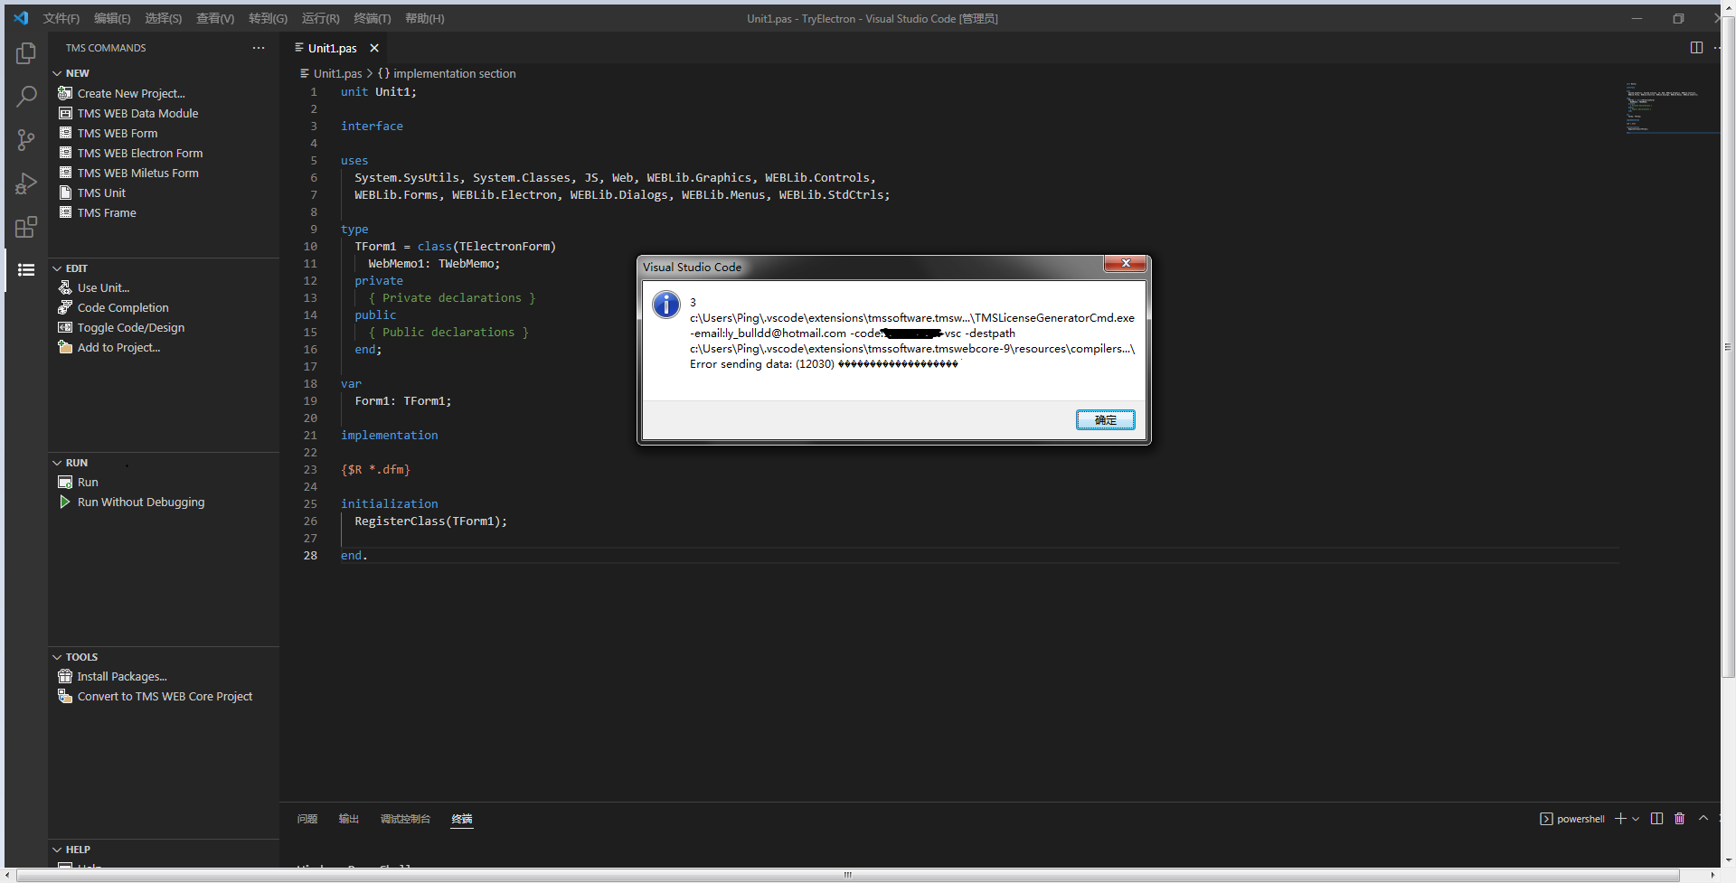1736x883 pixels.
Task: Click the Add to Project folder icon
Action: [x=65, y=347]
